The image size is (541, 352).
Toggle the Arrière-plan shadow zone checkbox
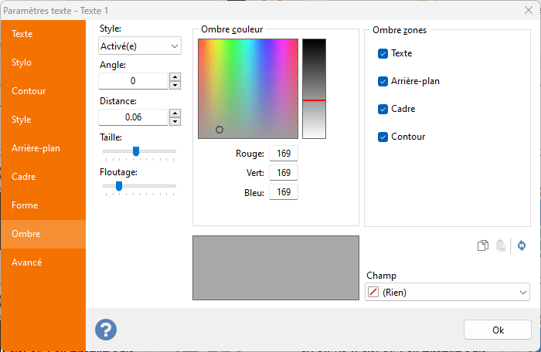(383, 81)
